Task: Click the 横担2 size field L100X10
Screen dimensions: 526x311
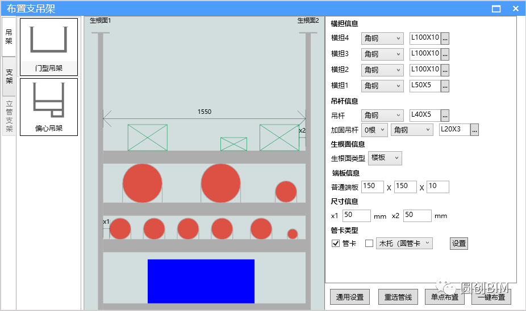Action: point(425,70)
